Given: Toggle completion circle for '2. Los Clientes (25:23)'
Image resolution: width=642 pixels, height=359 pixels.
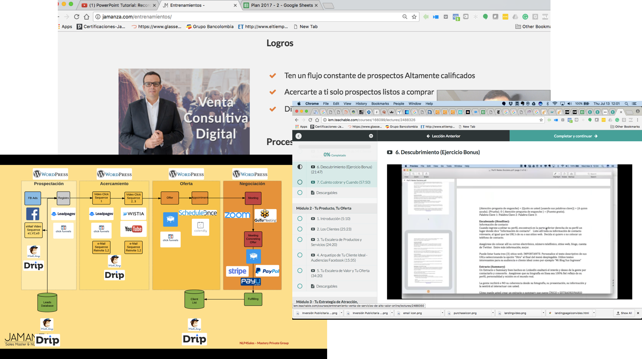Looking at the screenshot, I should (x=300, y=229).
